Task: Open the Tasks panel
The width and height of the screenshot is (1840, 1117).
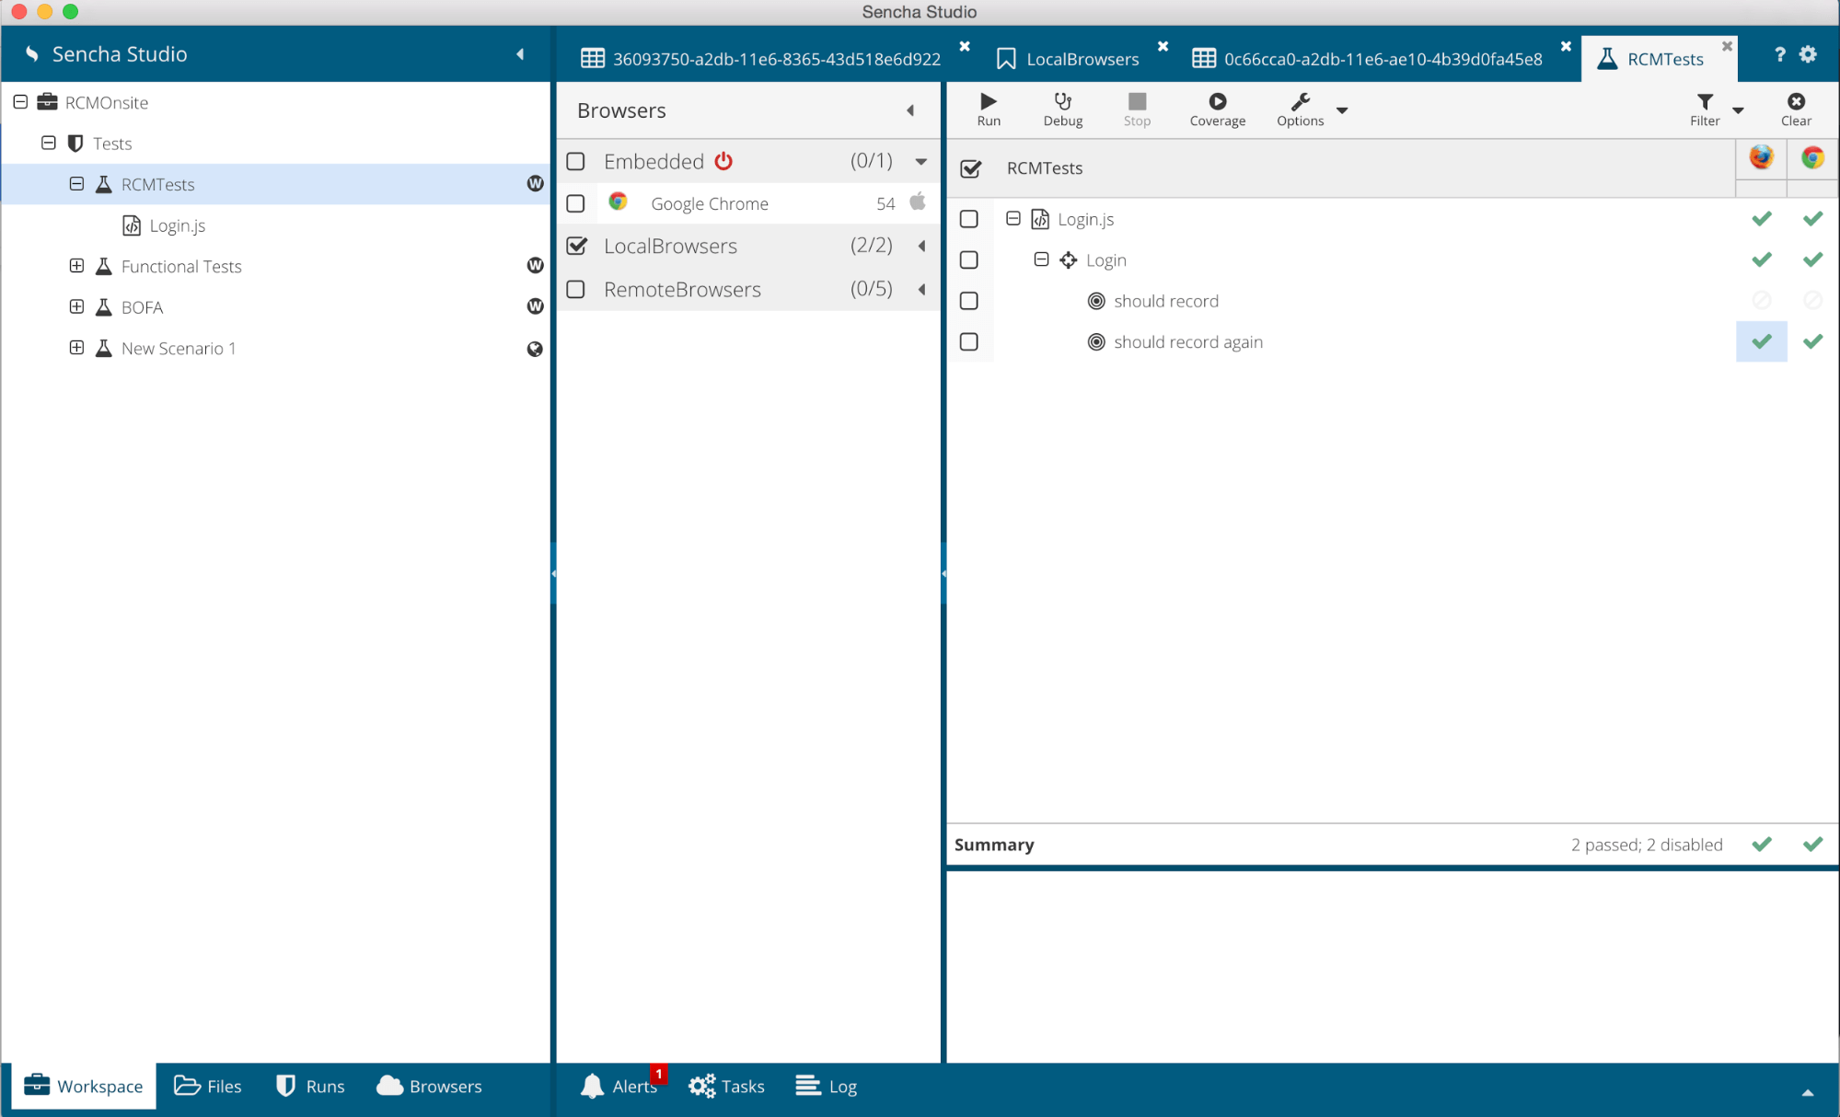Action: [726, 1086]
